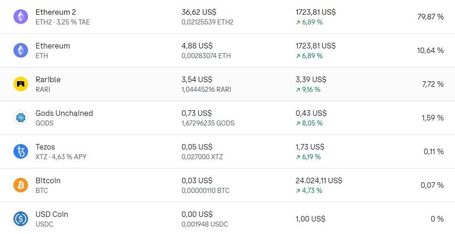Viewport: 455px width, 234px height.
Task: Click the USD Coin icon
Action: [x=21, y=219]
